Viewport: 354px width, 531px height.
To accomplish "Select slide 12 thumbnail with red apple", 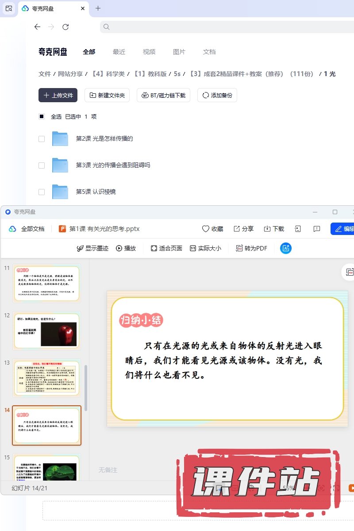I will coord(46,331).
